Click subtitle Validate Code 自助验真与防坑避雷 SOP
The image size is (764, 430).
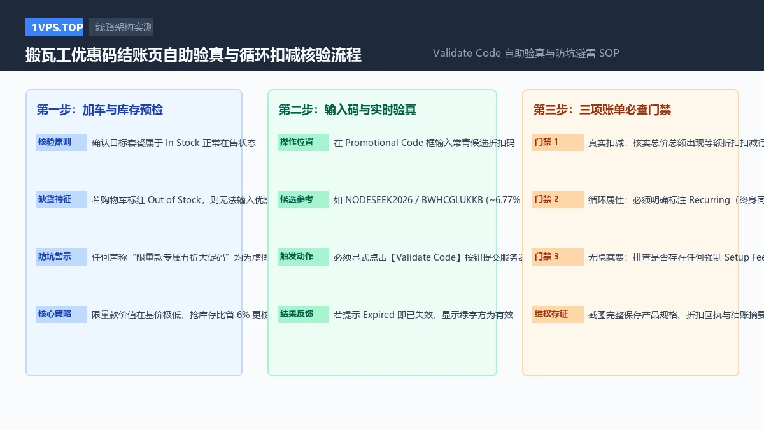526,53
